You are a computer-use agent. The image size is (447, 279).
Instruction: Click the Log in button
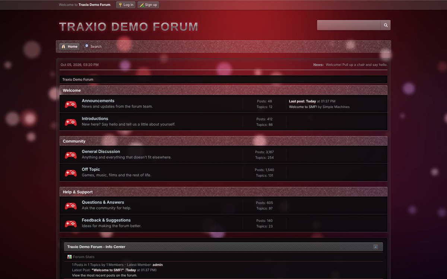126,5
